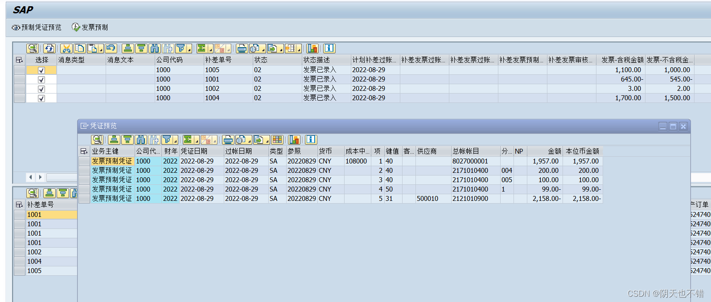Viewport: 711px width, 302px height.
Task: Sort descending in 凭证预览 toolbar
Action: click(127, 139)
